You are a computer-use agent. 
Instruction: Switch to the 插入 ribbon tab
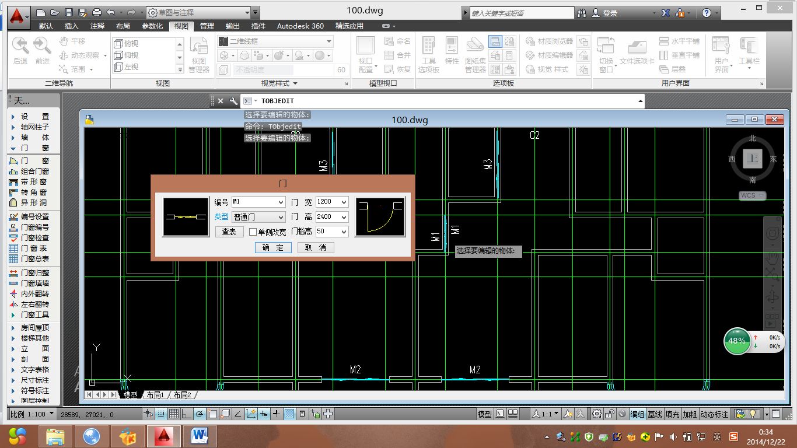pyautogui.click(x=71, y=26)
